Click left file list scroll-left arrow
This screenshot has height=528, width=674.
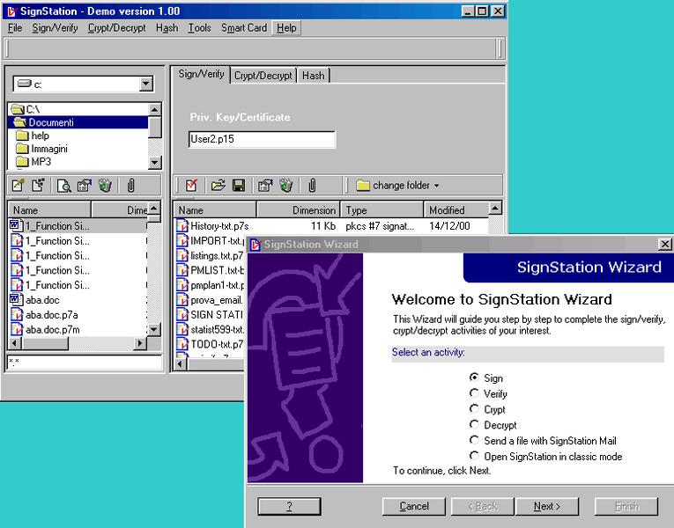pyautogui.click(x=15, y=343)
